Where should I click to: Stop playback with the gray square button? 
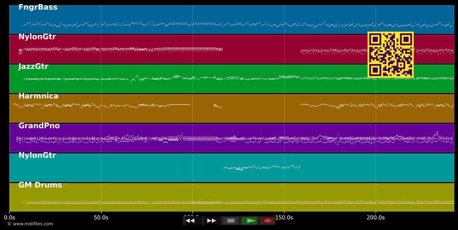[231, 221]
